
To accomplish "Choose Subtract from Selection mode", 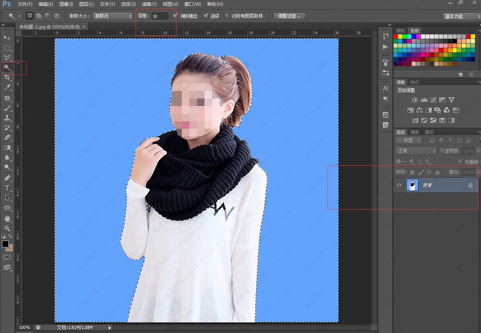I will click(48, 16).
